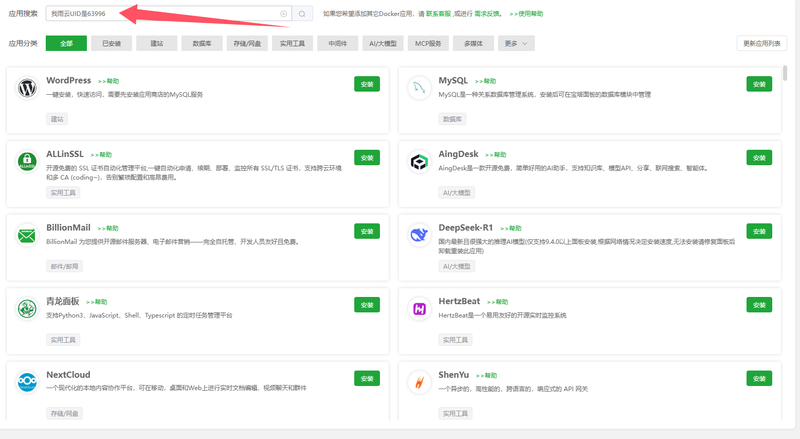Viewport: 800px width, 439px height.
Task: Install MySQL with its 安装 button
Action: tap(759, 84)
